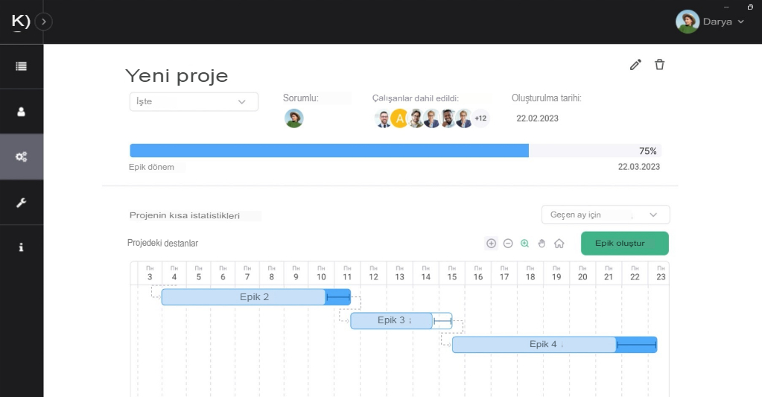Select the green magnifier selection zoom tool
762x397 pixels.
525,244
